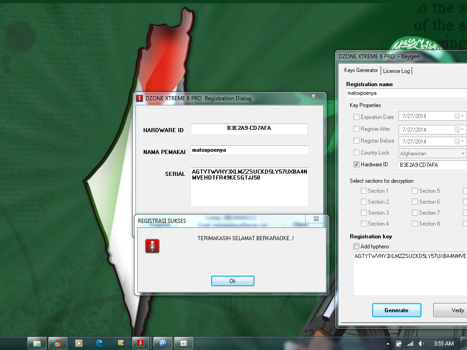Check the Section 5 checkbox
The width and height of the screenshot is (467, 350).
(x=415, y=191)
